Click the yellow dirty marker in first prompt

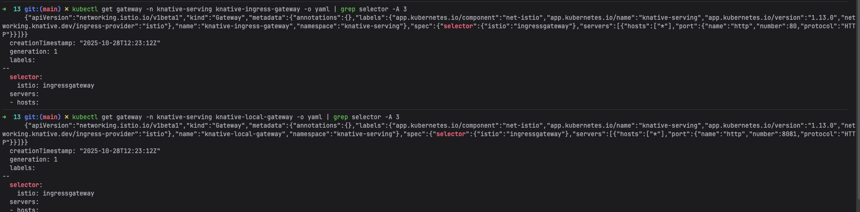66,9
